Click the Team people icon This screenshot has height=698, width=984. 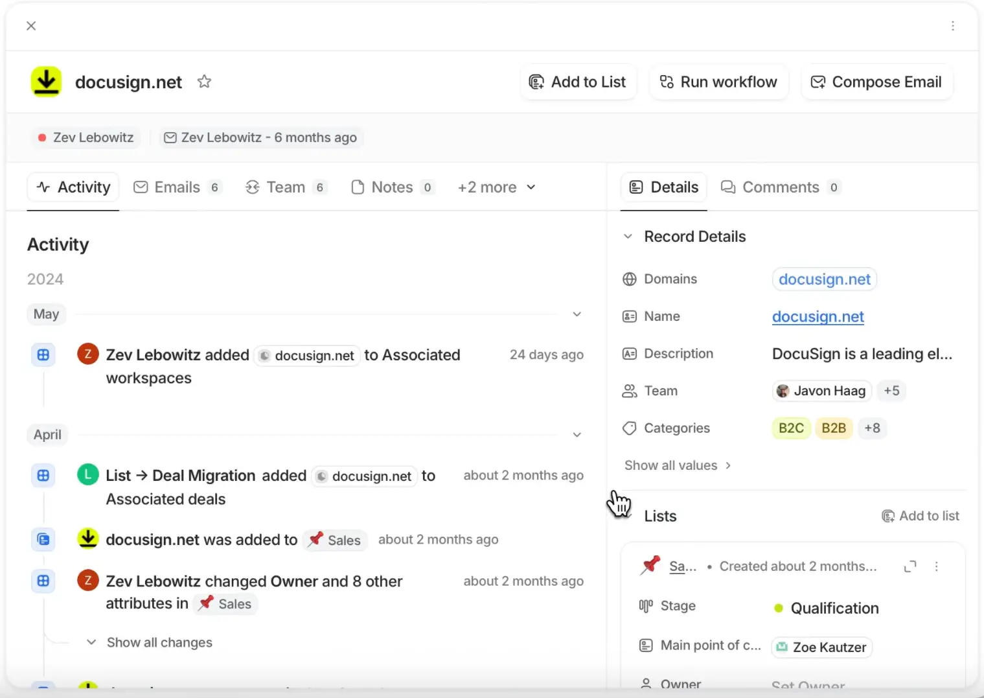[x=629, y=391]
